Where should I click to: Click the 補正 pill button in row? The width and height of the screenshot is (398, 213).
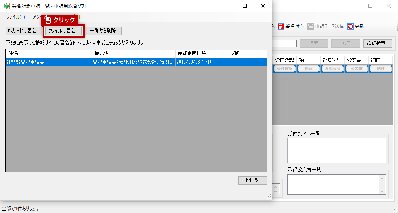click(x=309, y=69)
